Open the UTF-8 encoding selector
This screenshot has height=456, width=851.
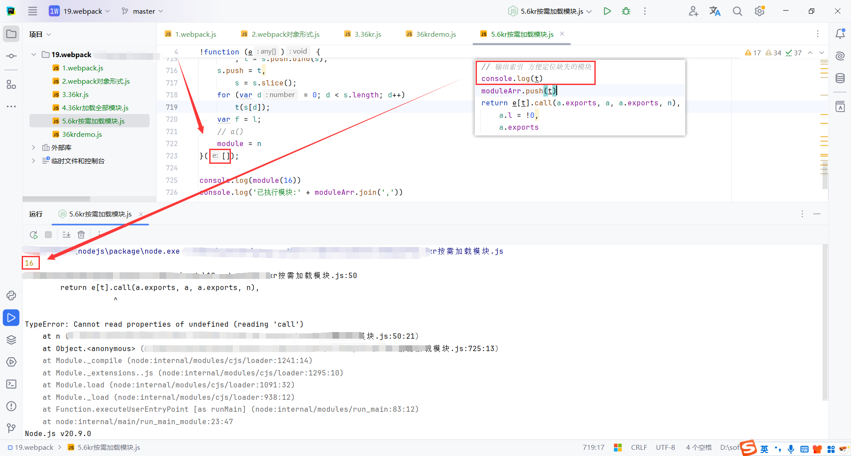click(665, 447)
